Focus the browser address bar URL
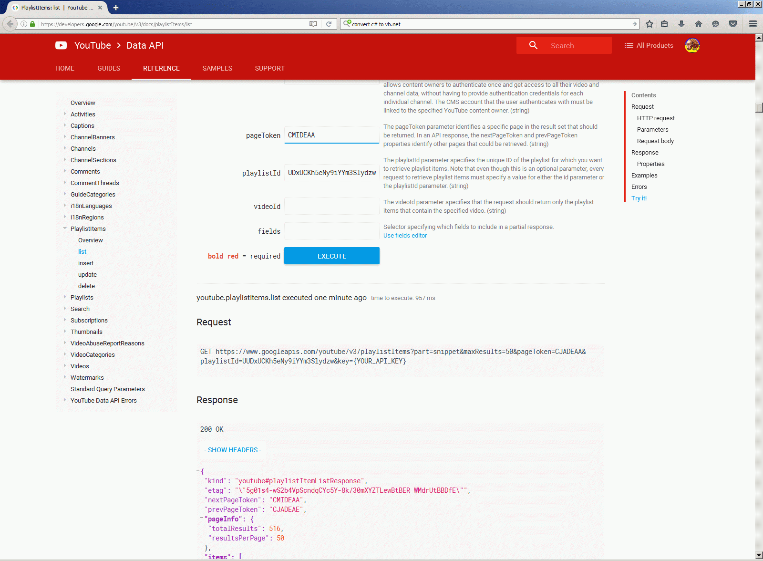Screen dimensions: 763x561 pyautogui.click(x=172, y=24)
